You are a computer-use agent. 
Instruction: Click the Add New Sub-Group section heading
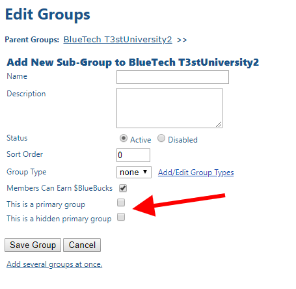[x=133, y=62]
